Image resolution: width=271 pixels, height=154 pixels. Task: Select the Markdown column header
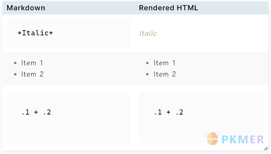click(x=26, y=8)
